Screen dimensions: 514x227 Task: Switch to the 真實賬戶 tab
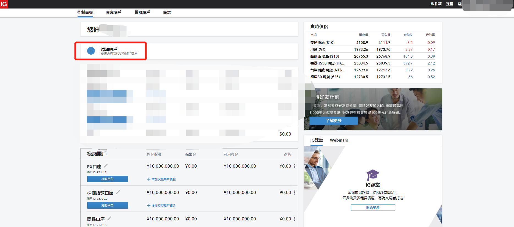(114, 12)
